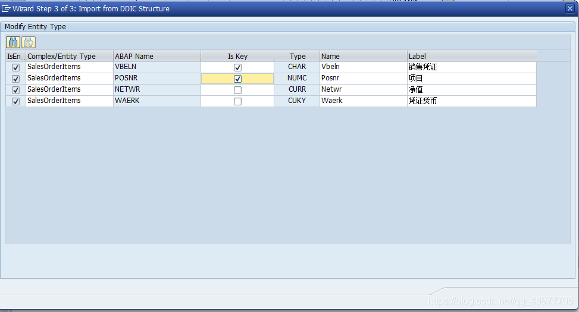Select SalesOrderItems cell in NETWR row
The height and width of the screenshot is (312, 579).
tap(70, 89)
